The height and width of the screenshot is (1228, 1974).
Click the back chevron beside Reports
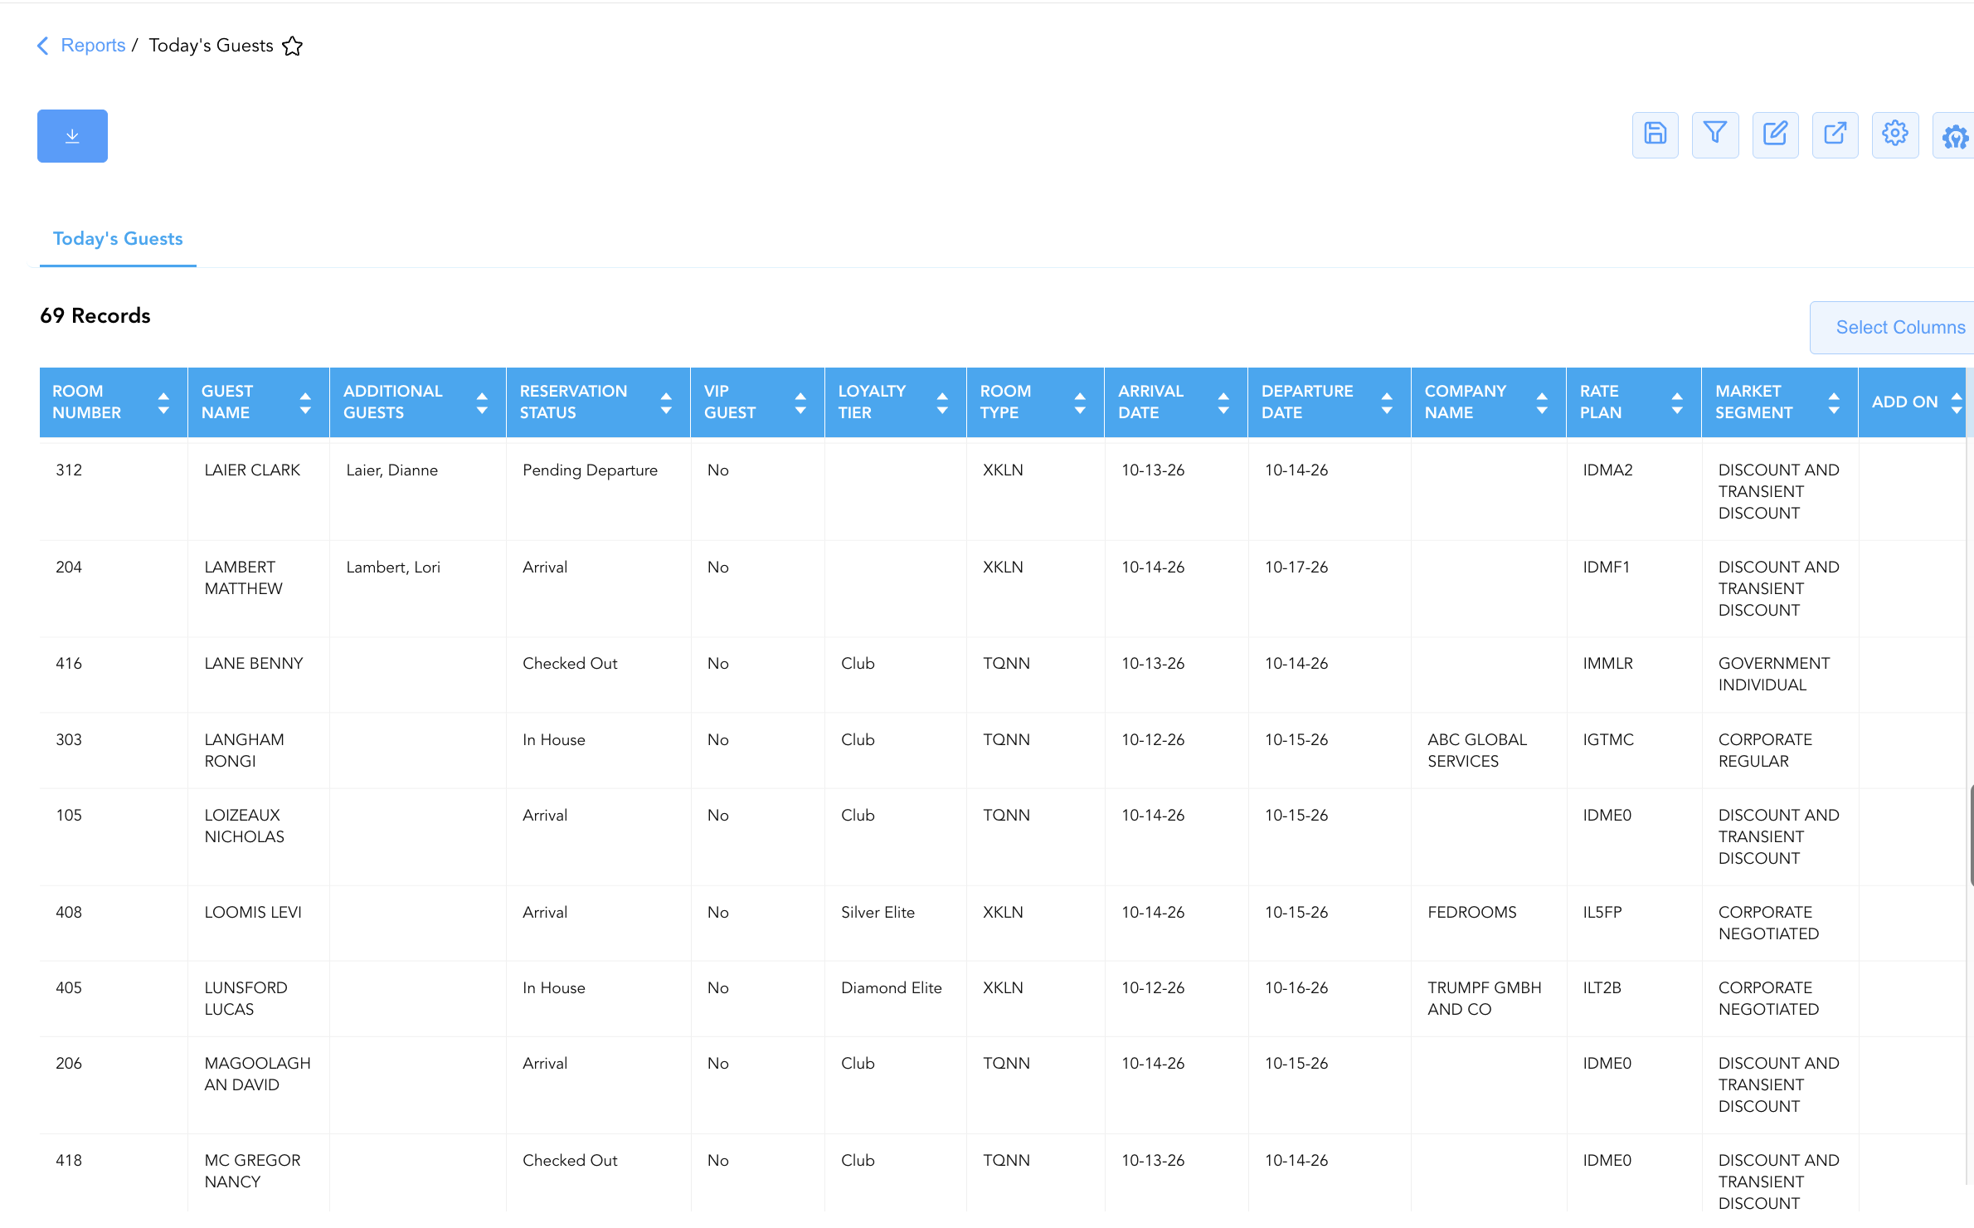[x=43, y=46]
